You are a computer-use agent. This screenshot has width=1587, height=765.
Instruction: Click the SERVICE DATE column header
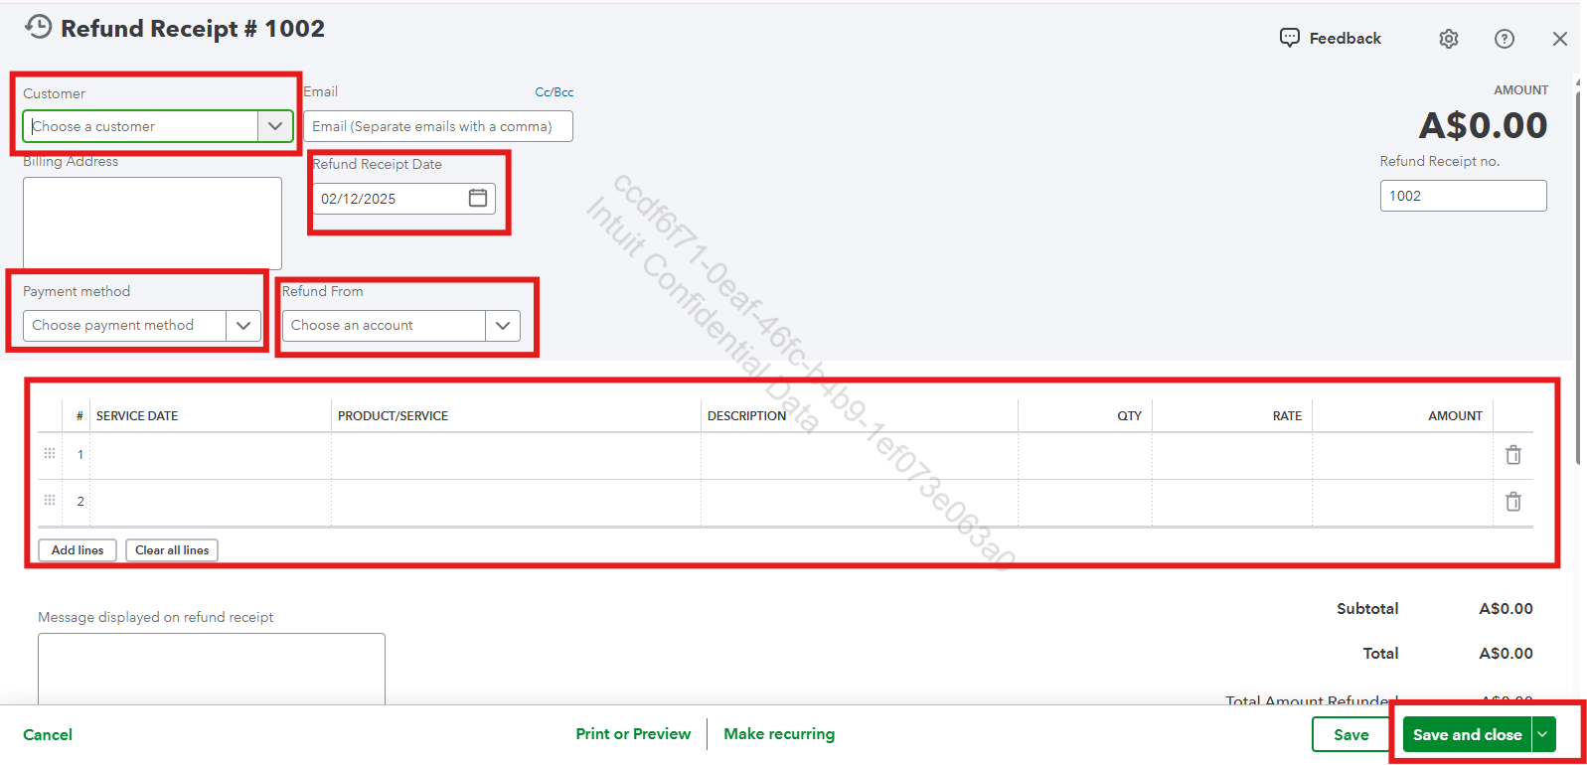click(x=137, y=416)
